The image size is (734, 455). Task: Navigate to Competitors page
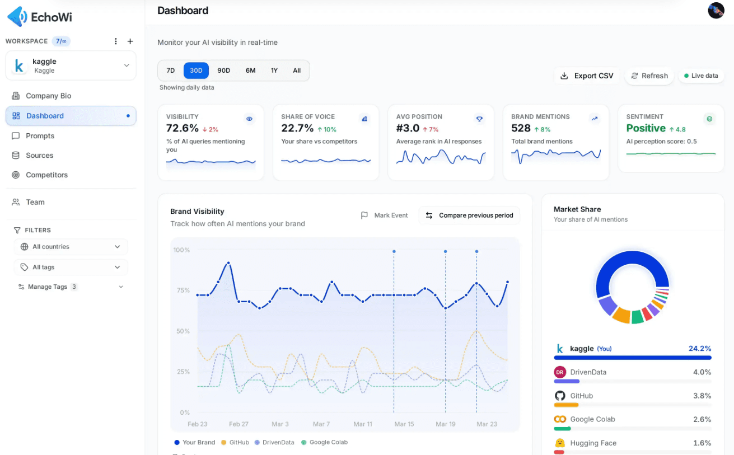coord(71,175)
